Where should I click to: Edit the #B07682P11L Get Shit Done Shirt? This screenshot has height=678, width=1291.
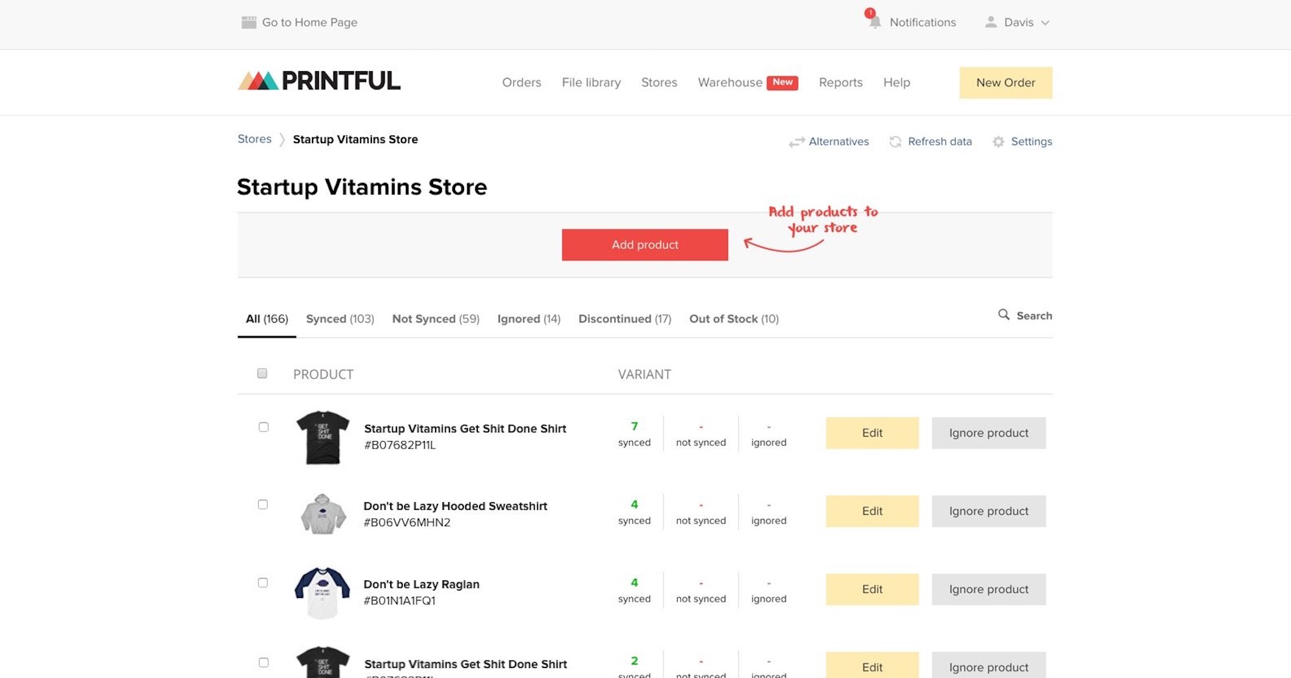(x=872, y=433)
